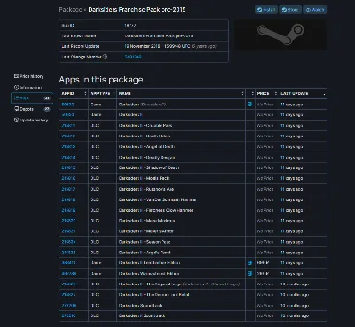Open app ID link for Darksiders II Soundtrack row

[x=68, y=315]
